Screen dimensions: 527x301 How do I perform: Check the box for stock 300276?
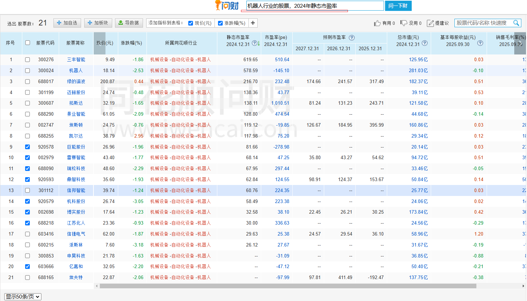[28, 60]
